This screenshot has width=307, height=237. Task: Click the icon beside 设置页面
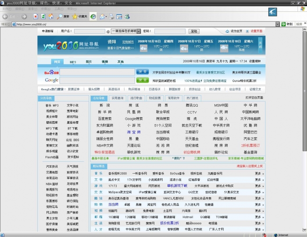pyautogui.click(x=247, y=31)
